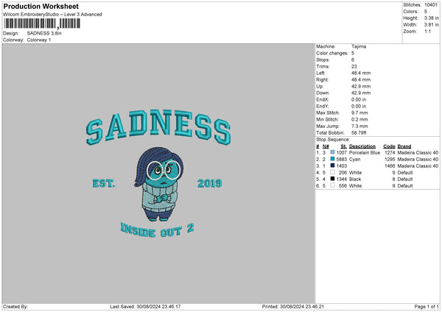Image resolution: width=442 pixels, height=312 pixels.
Task: Click the 'St.' column header
Action: coord(343,146)
